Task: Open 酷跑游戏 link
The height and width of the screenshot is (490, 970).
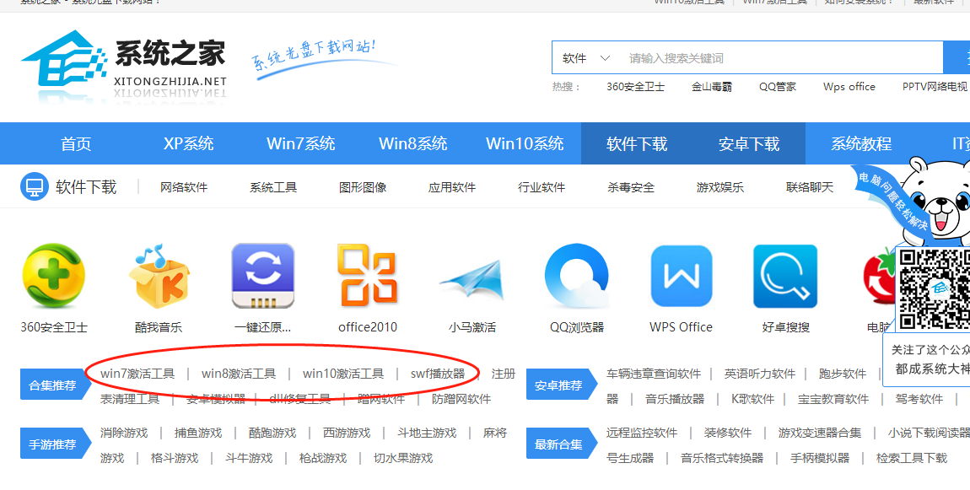Action: click(x=272, y=433)
